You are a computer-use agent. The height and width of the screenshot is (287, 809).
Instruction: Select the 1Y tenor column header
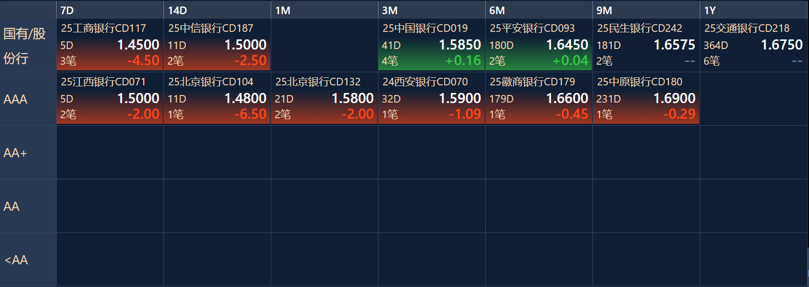[x=753, y=10]
